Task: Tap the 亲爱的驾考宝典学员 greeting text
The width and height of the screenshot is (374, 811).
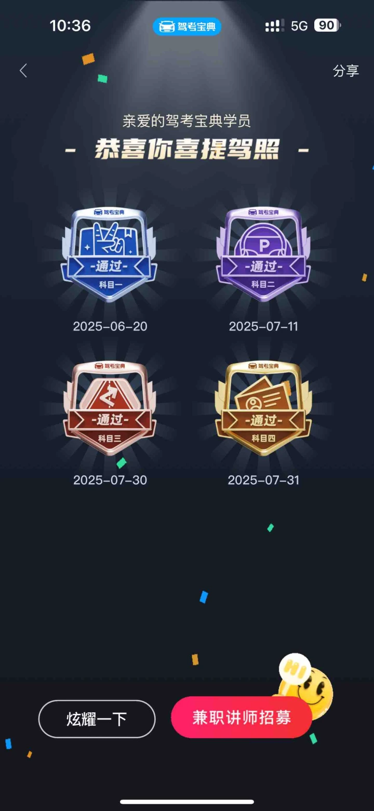Action: [x=187, y=122]
